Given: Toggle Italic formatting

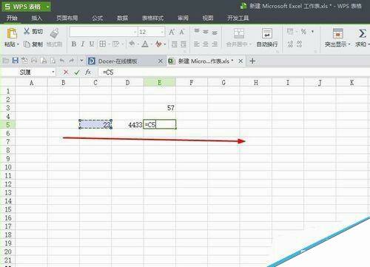Looking at the screenshot, I should pyautogui.click(x=83, y=44).
